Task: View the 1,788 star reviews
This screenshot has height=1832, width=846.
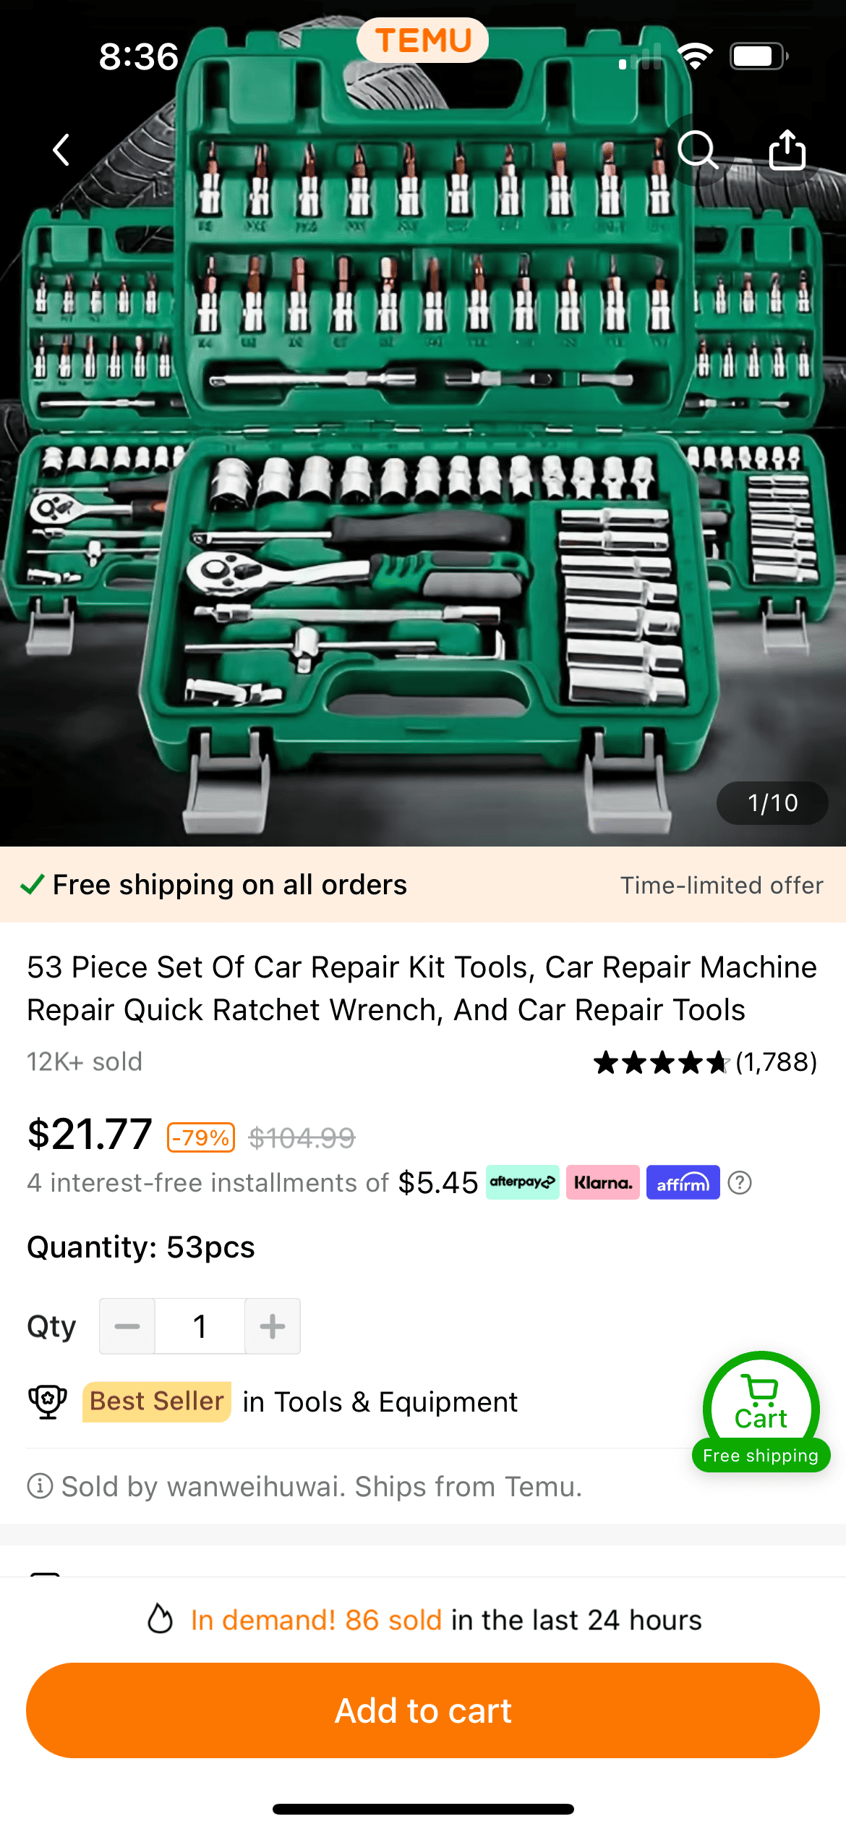Action: [706, 1062]
